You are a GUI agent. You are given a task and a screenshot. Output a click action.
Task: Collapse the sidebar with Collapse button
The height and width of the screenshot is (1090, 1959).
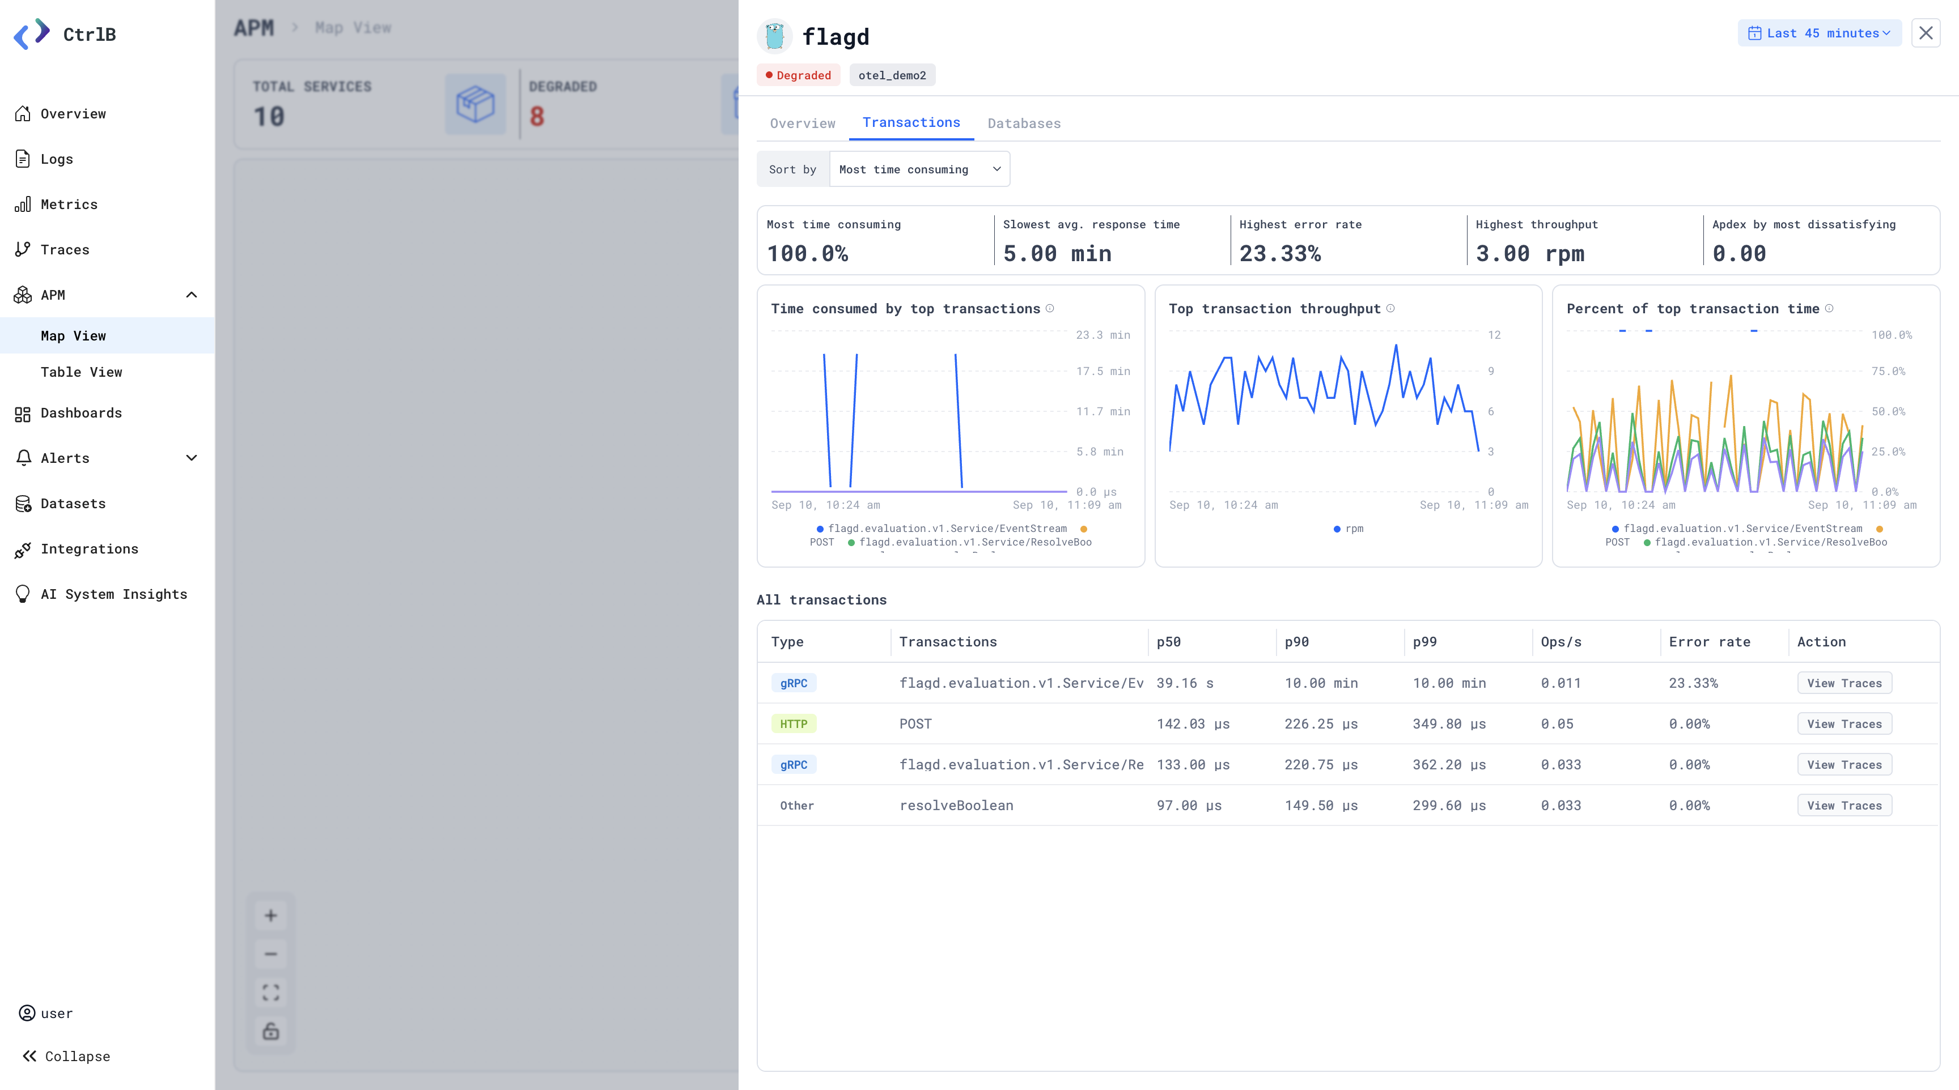click(x=66, y=1057)
